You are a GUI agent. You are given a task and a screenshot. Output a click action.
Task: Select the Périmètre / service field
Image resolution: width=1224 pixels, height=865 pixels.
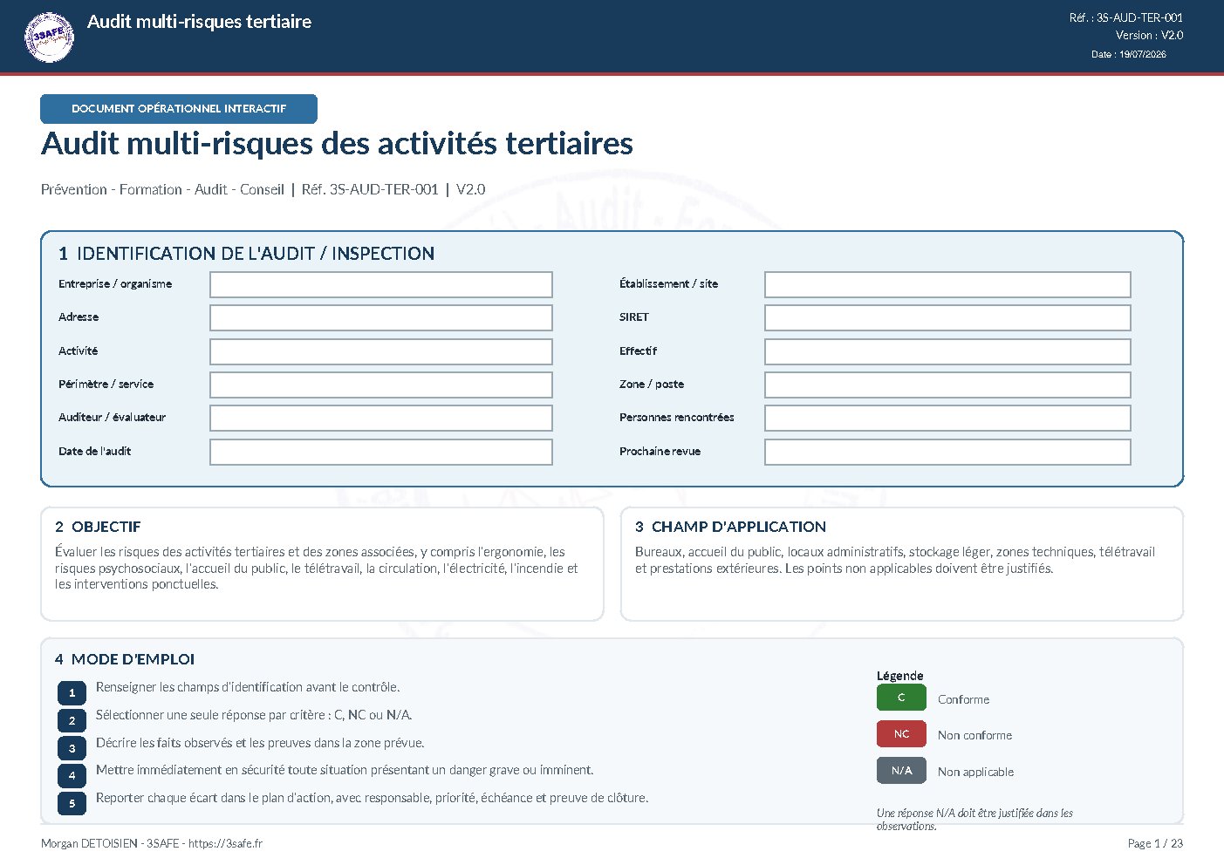(x=381, y=385)
